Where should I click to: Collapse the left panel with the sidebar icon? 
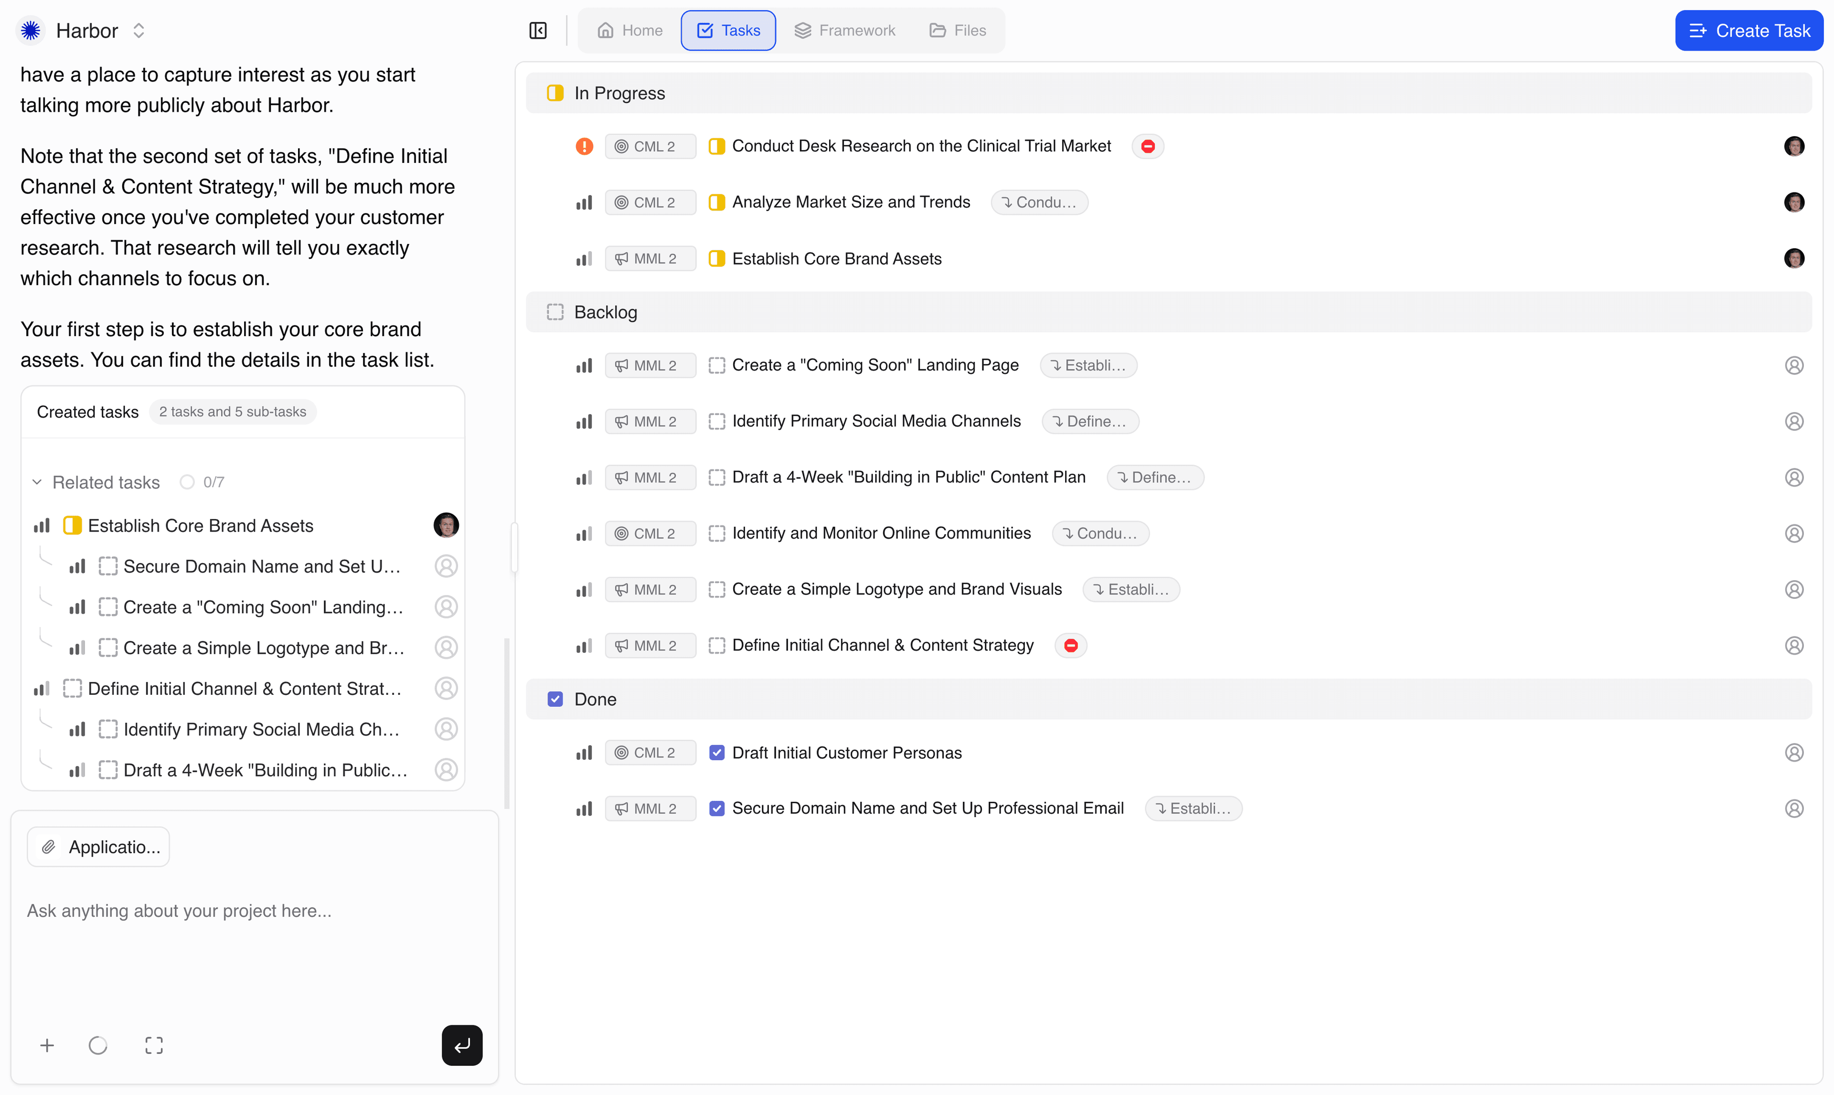pyautogui.click(x=538, y=30)
